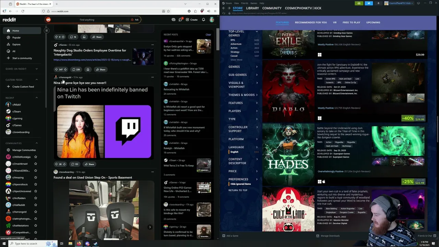
Task: Toggle Hide ignored items preference in Steam
Action: tap(240, 184)
